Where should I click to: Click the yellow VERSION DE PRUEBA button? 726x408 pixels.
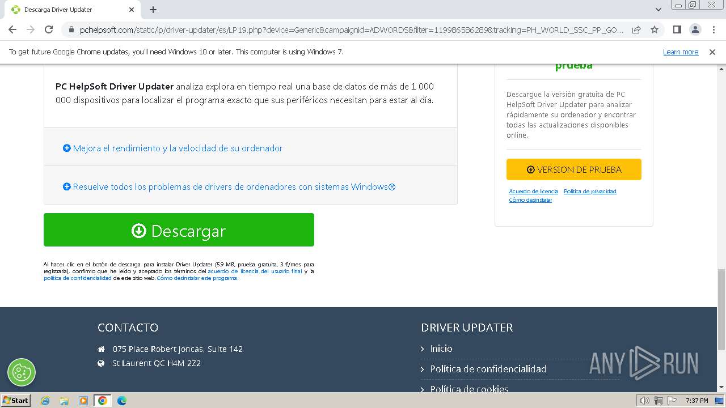[x=573, y=169]
